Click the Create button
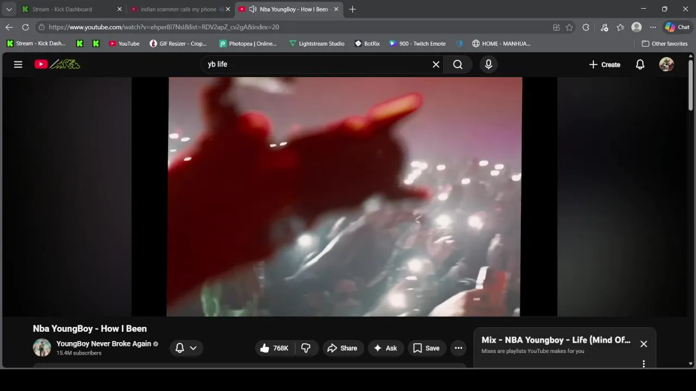The image size is (696, 391). tap(605, 65)
